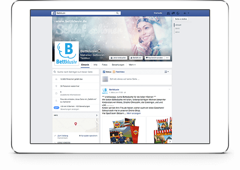Switch to the Info tab
Viewport: 240px width, 170px height.
coord(96,65)
